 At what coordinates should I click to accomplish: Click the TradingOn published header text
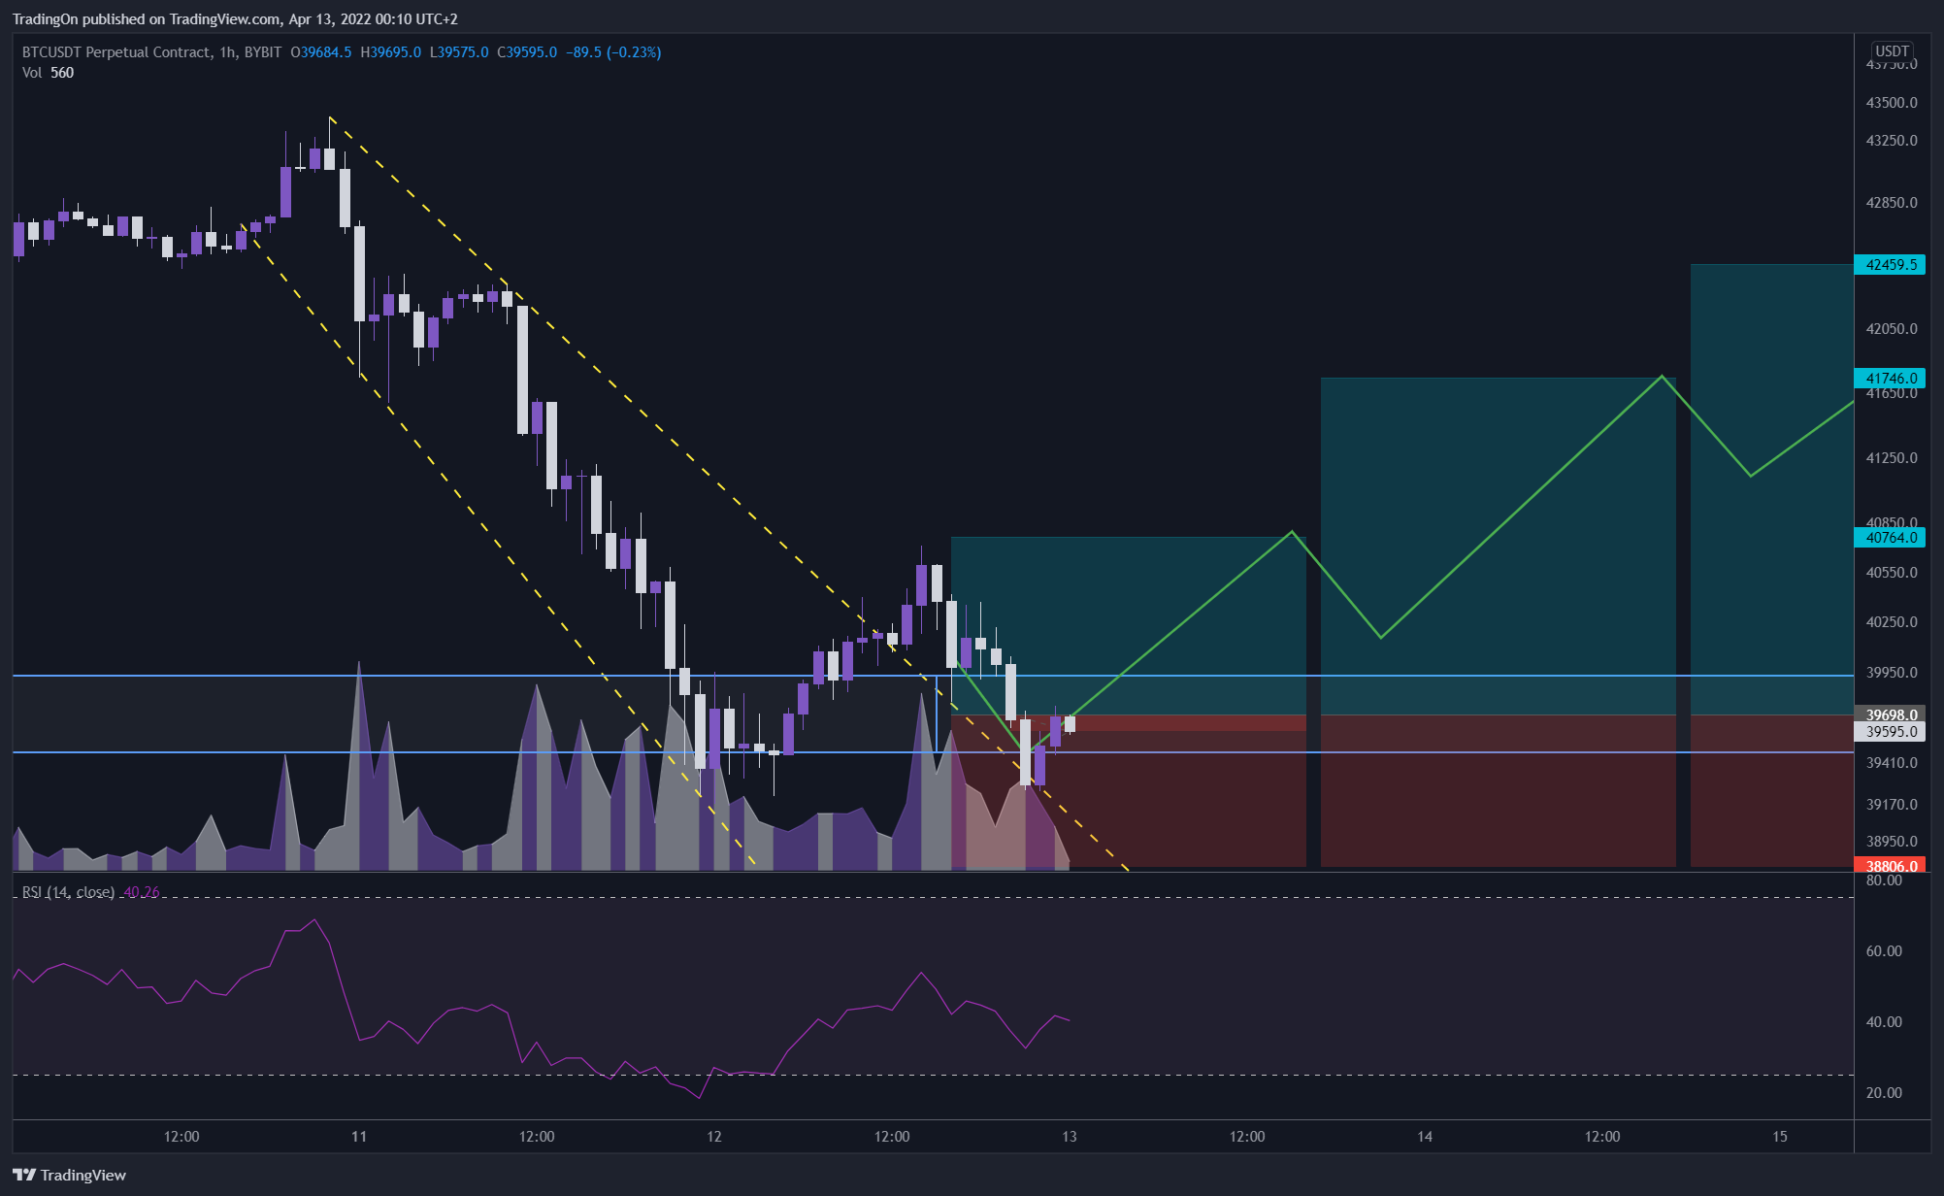235,18
